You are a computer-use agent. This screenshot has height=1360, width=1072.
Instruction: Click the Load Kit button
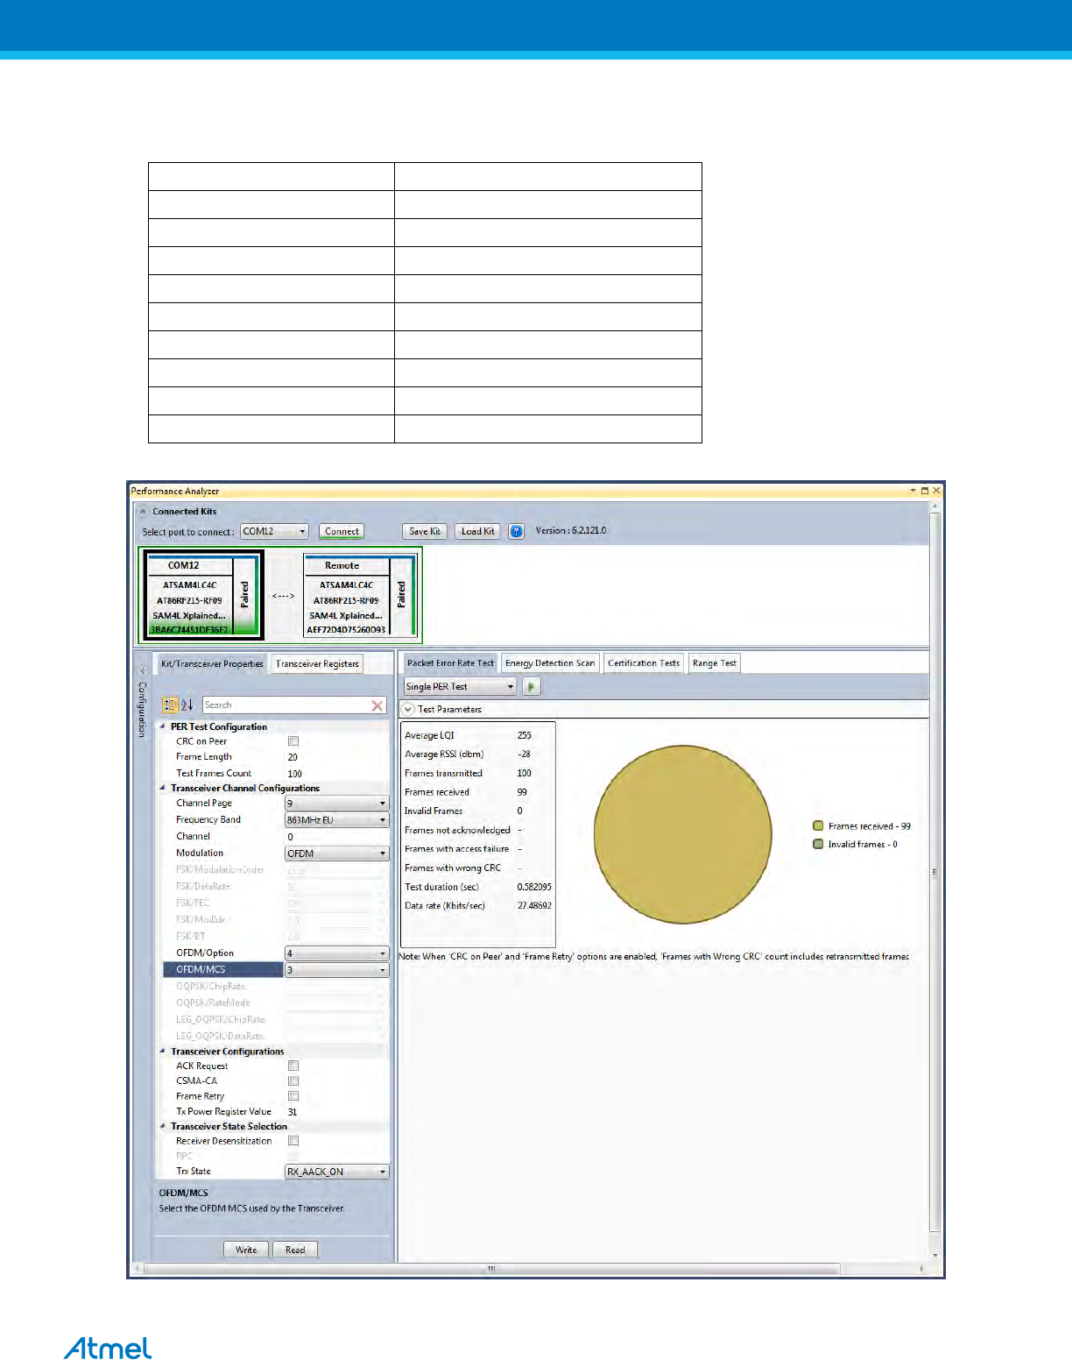coord(477,532)
